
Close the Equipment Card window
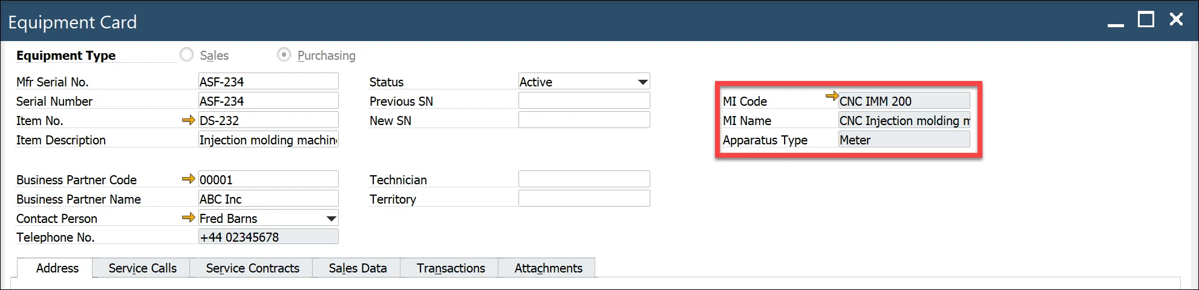coord(1176,20)
